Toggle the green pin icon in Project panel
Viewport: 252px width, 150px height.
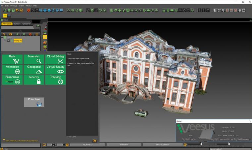(x=17, y=34)
